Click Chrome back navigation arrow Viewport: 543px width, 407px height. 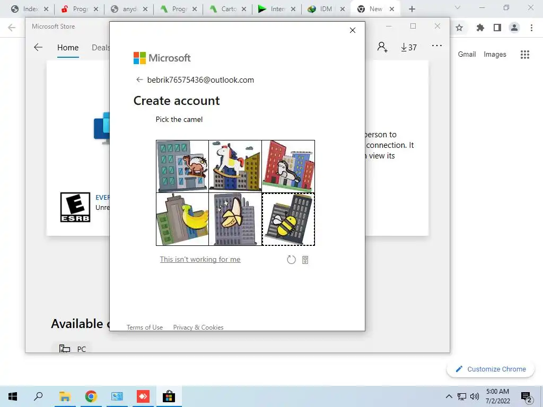coord(12,28)
